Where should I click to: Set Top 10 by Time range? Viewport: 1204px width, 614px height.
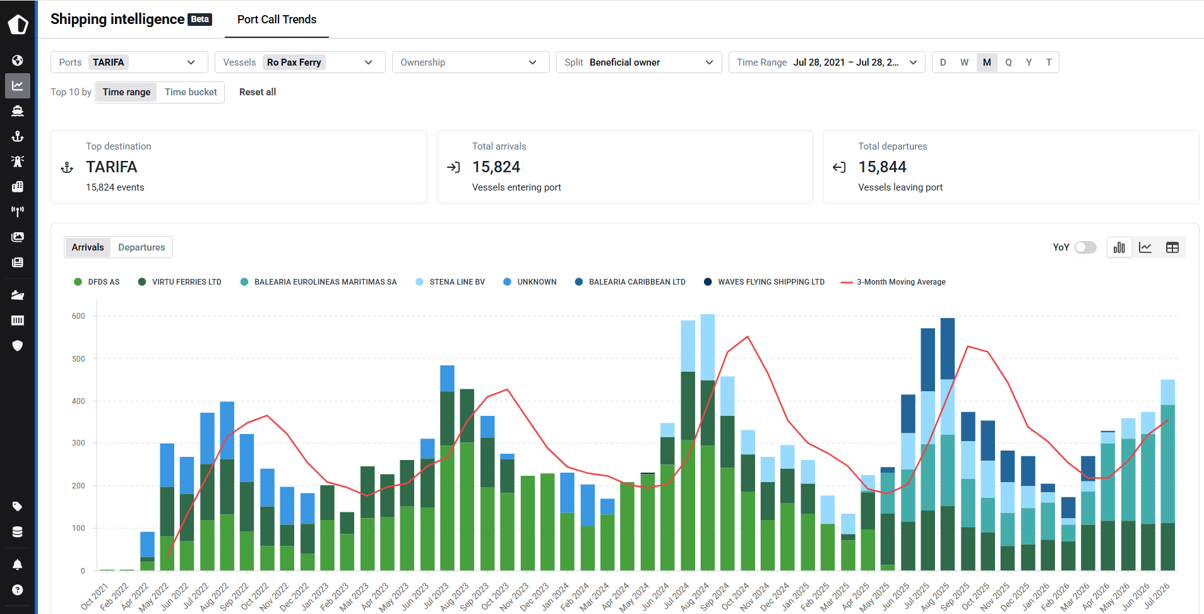pyautogui.click(x=126, y=92)
